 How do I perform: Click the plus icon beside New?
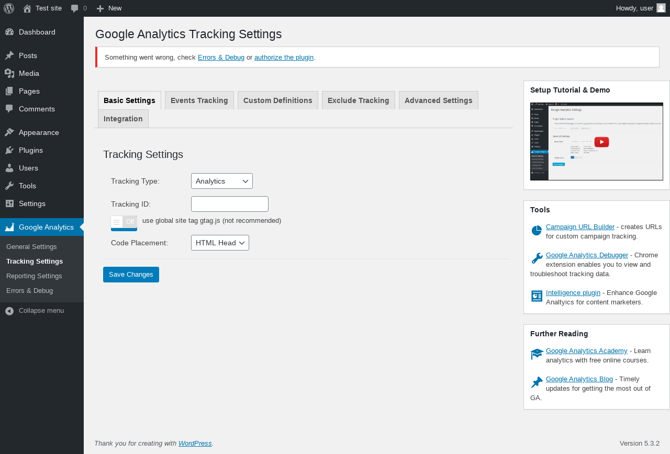[x=100, y=8]
